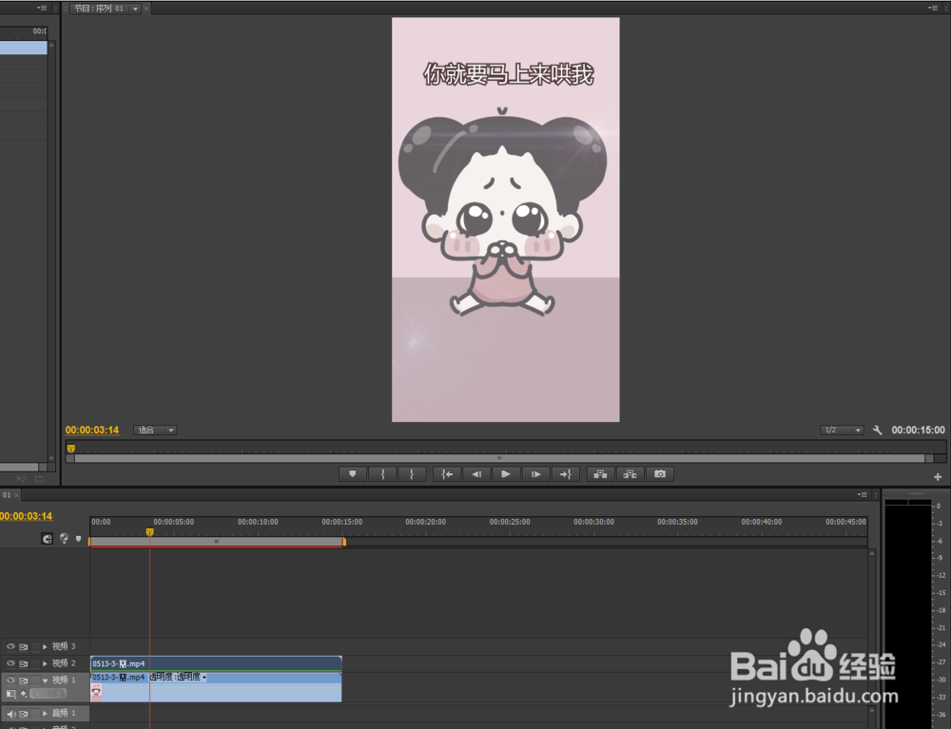
Task: Click the Program monitor playhead marker
Action: [x=71, y=449]
